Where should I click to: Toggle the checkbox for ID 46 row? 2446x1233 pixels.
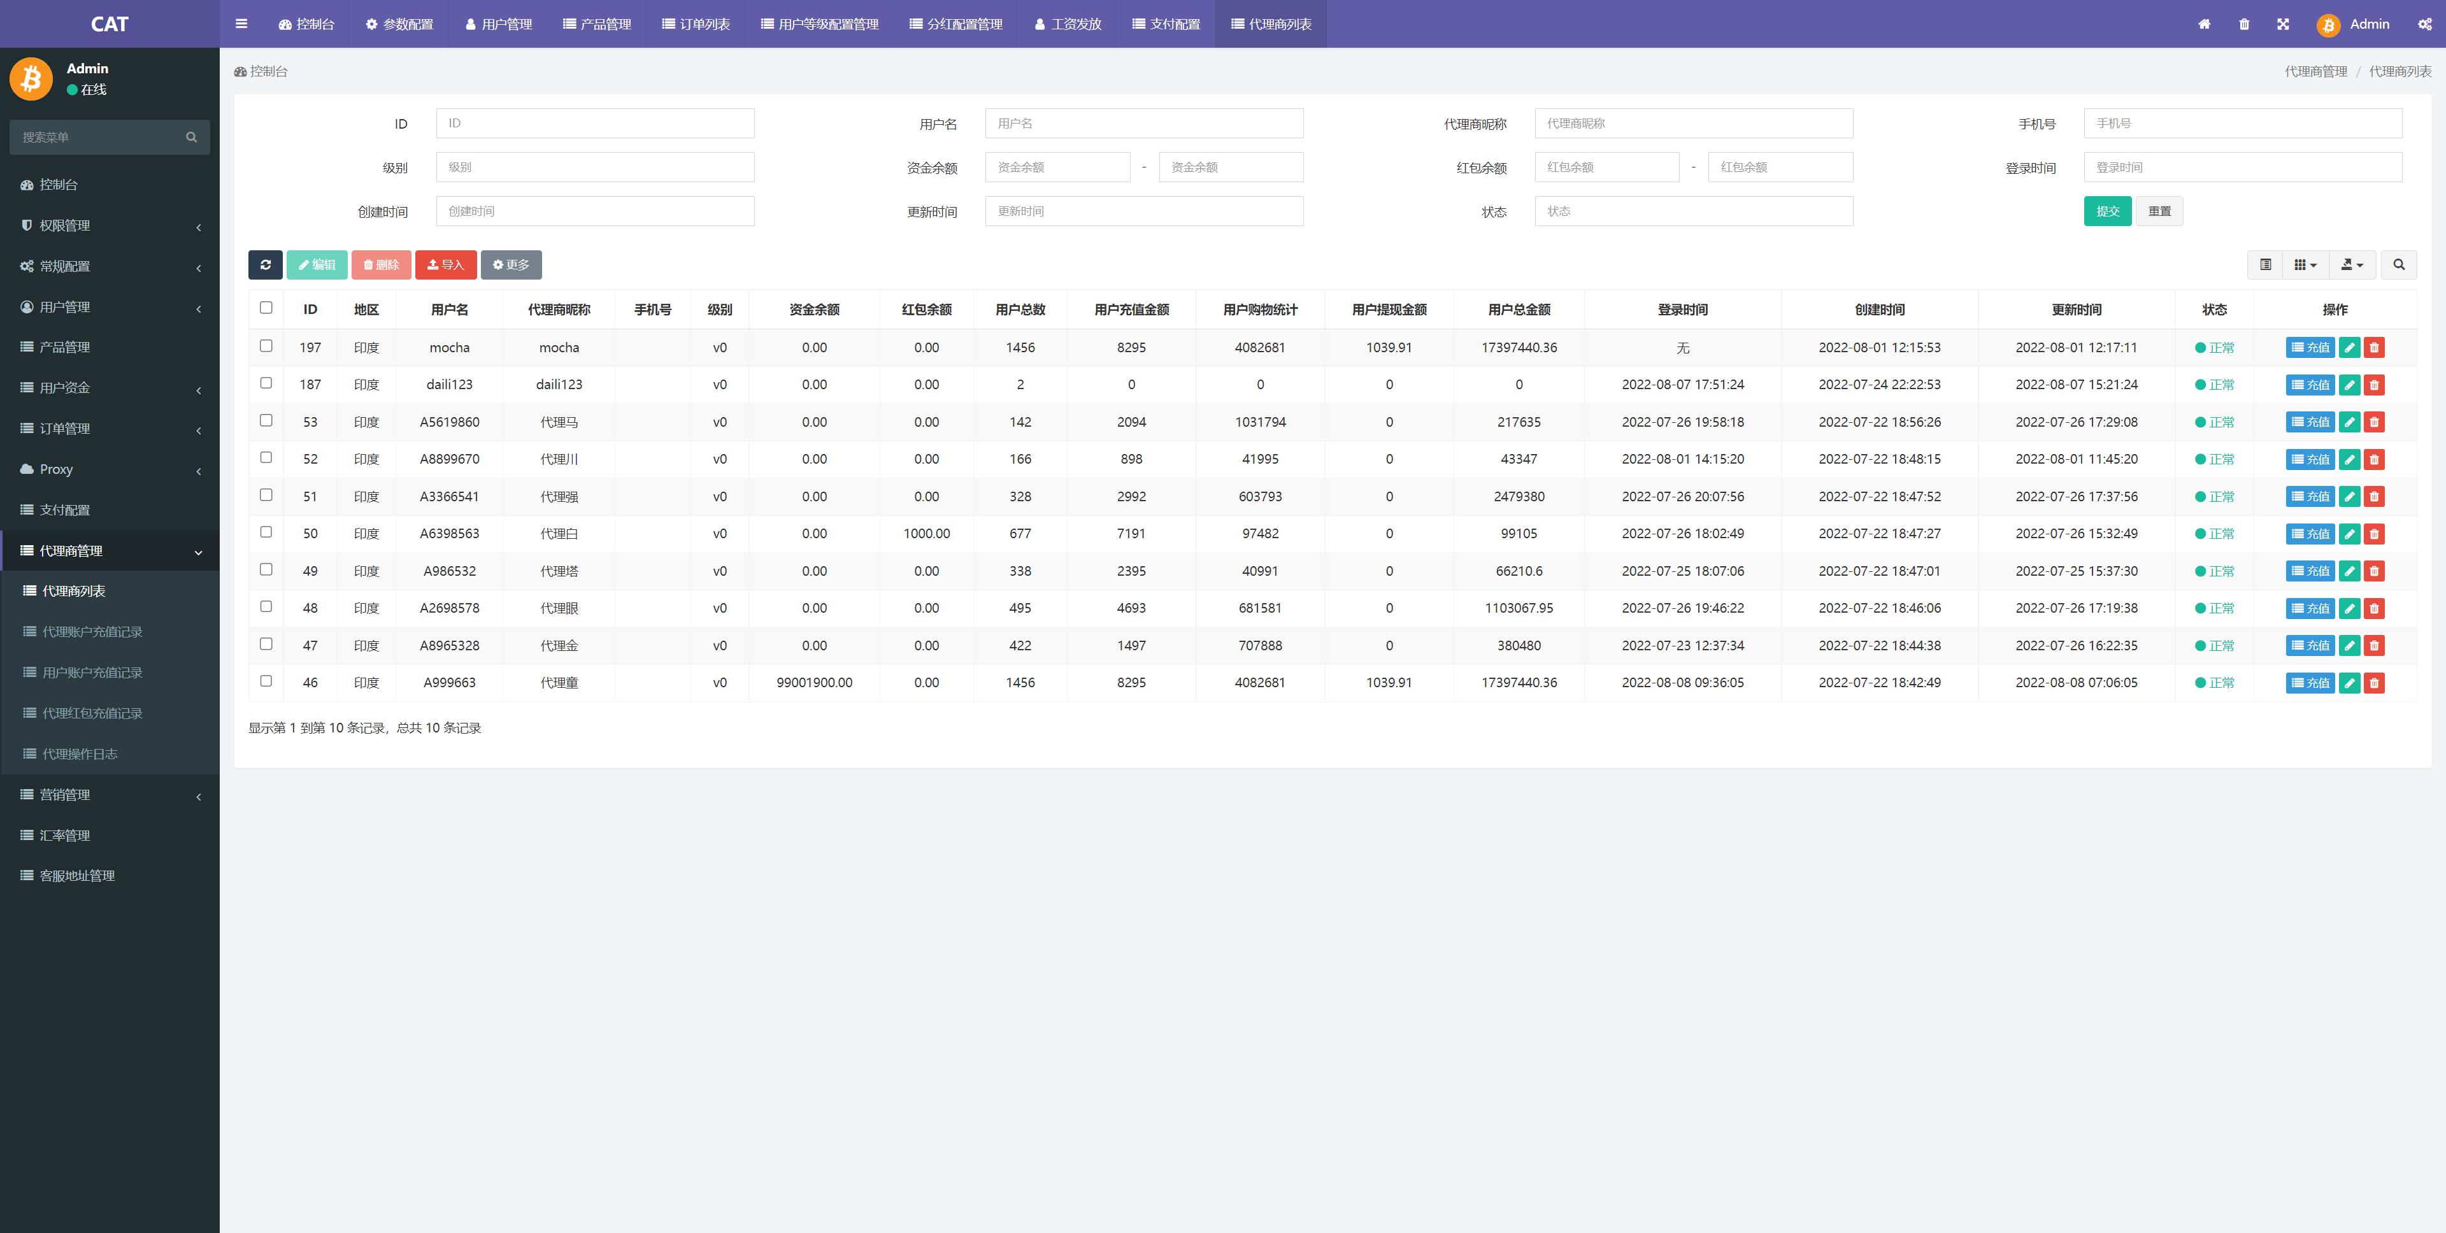(266, 681)
